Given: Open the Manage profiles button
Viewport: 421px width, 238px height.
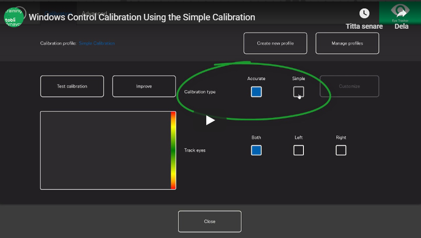Looking at the screenshot, I should pyautogui.click(x=347, y=43).
